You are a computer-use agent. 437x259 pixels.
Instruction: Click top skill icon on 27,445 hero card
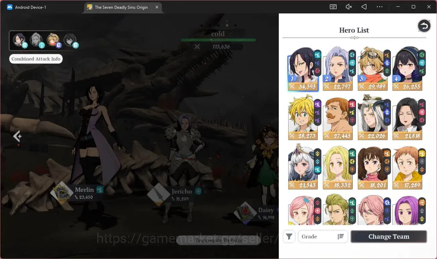pyautogui.click(x=352, y=104)
